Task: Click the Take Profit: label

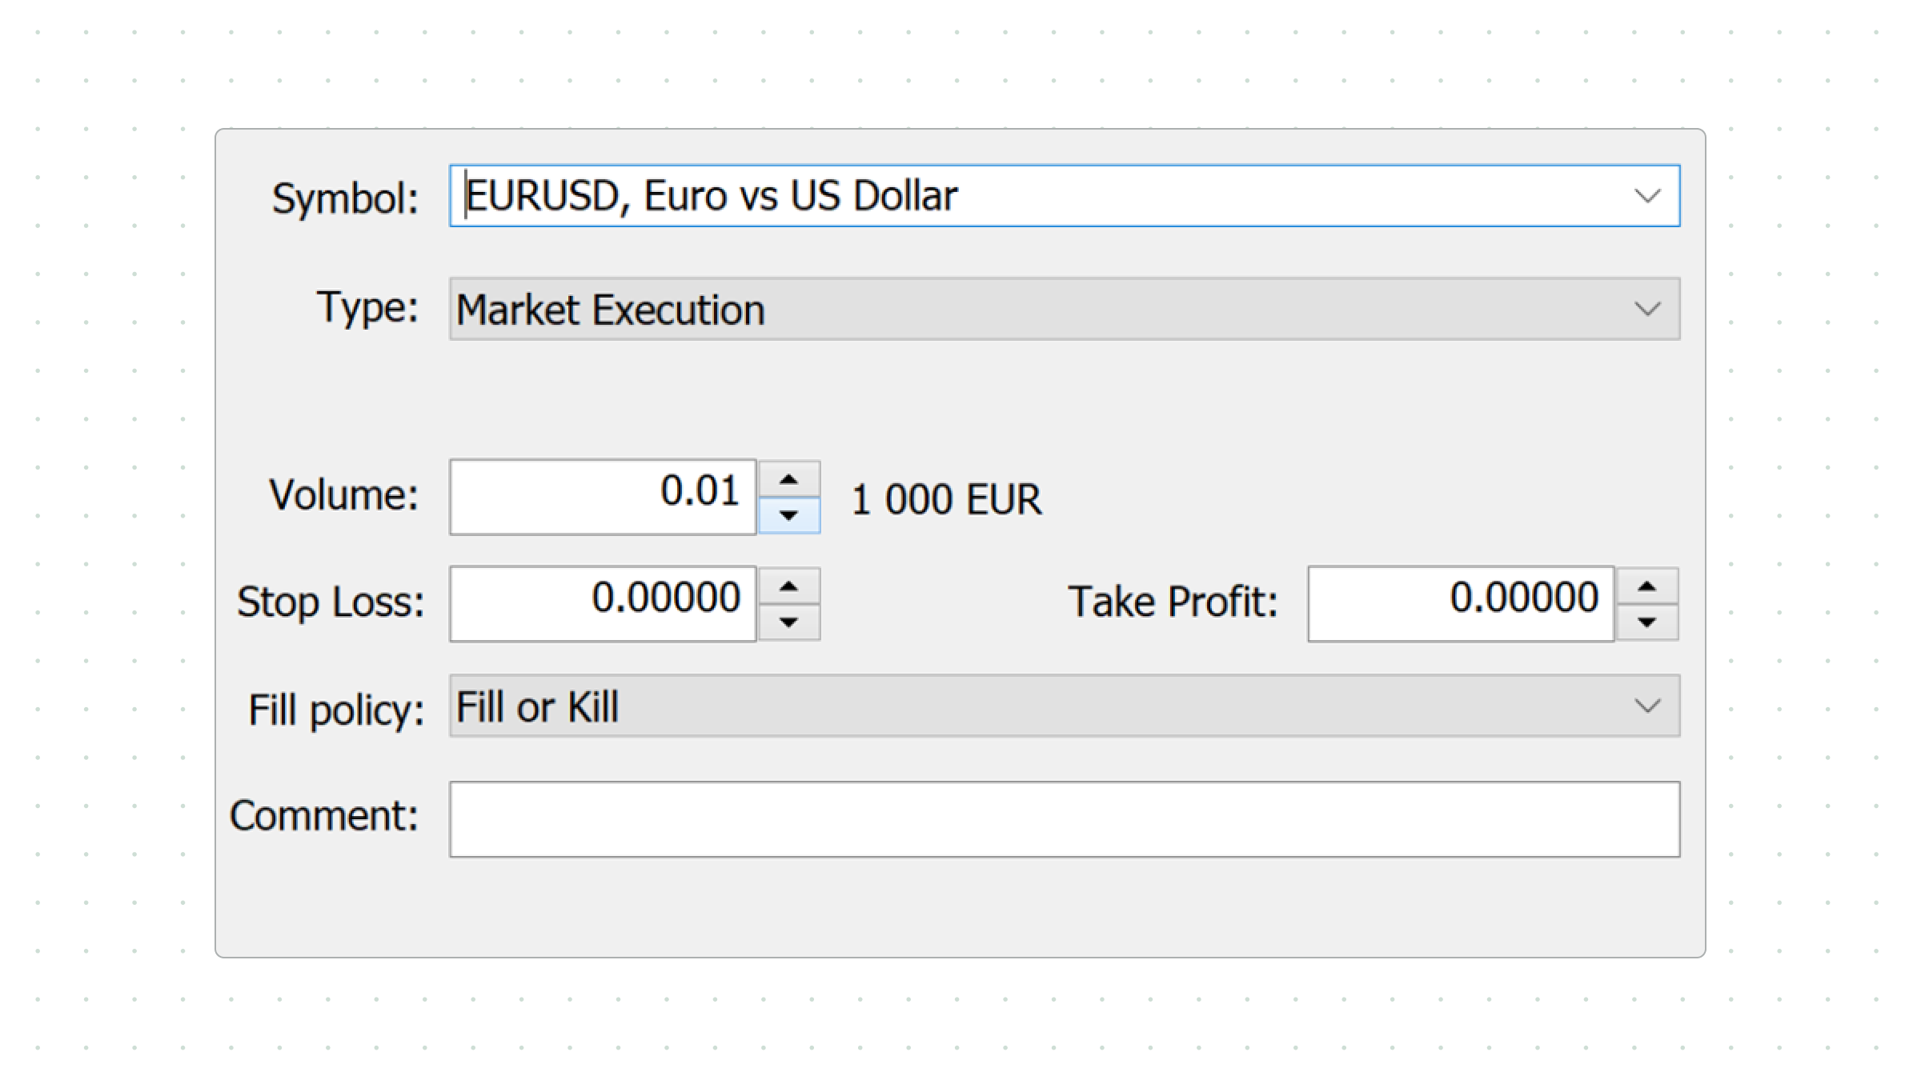Action: coord(1173,602)
